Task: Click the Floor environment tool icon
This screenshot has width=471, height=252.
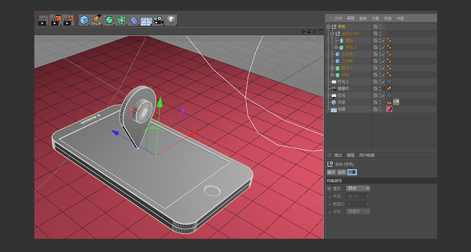Action: point(146,21)
